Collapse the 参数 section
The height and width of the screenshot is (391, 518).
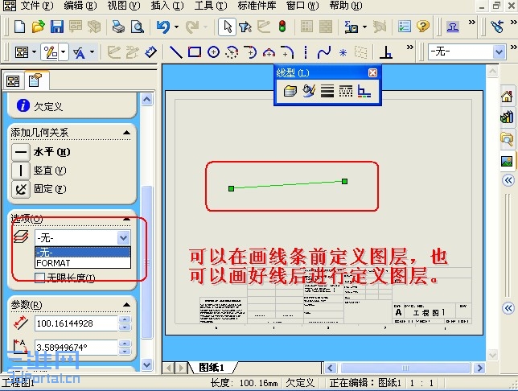point(126,304)
